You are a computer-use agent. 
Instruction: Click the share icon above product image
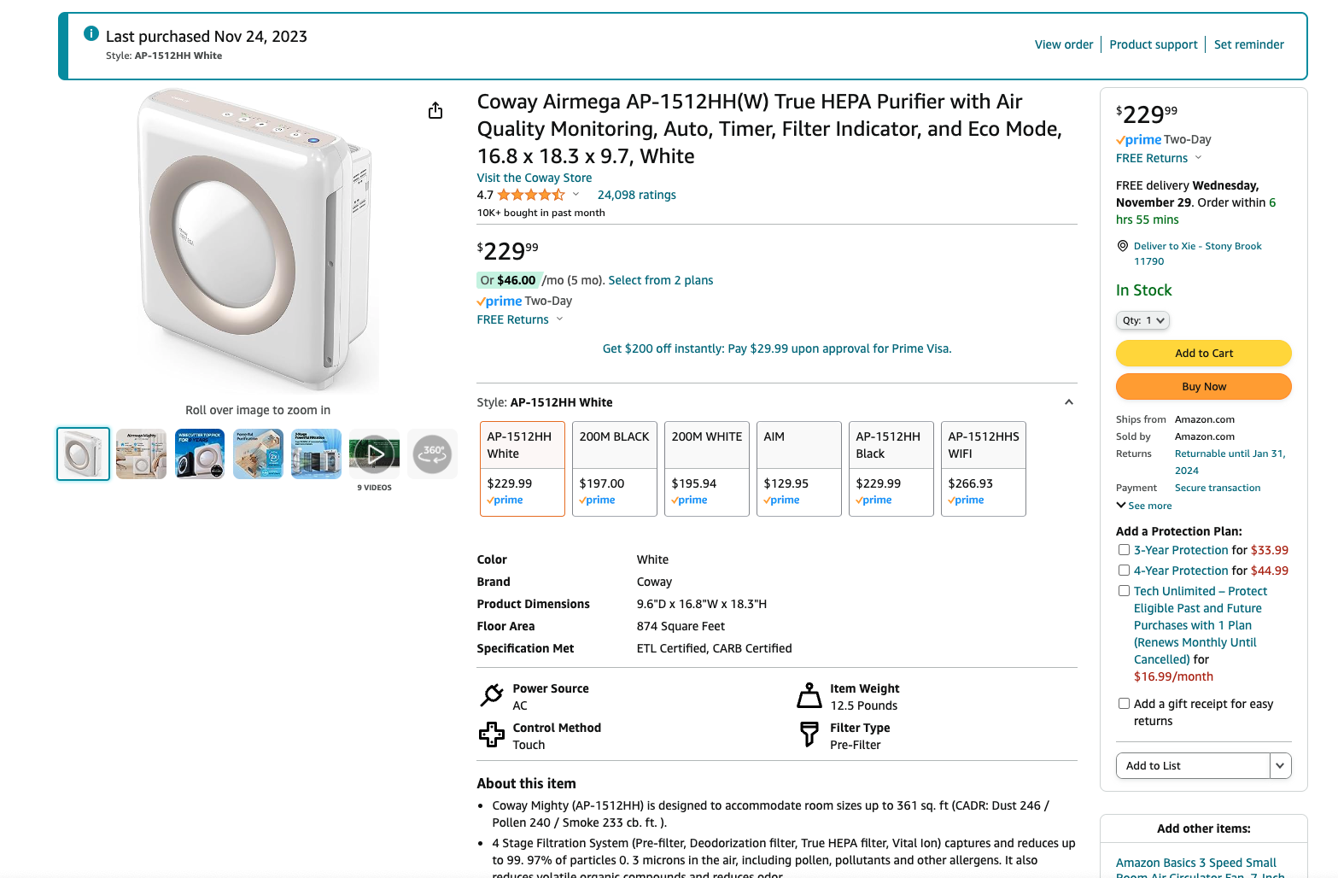435,111
